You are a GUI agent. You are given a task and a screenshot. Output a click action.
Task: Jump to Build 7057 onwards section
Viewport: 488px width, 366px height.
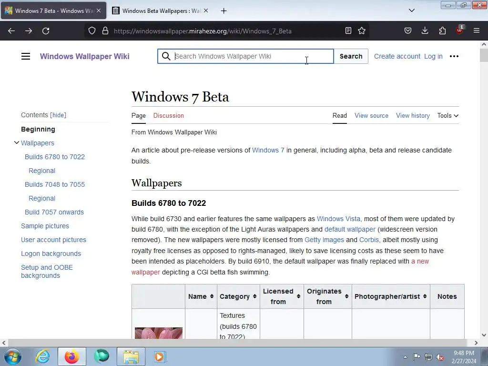pos(54,212)
